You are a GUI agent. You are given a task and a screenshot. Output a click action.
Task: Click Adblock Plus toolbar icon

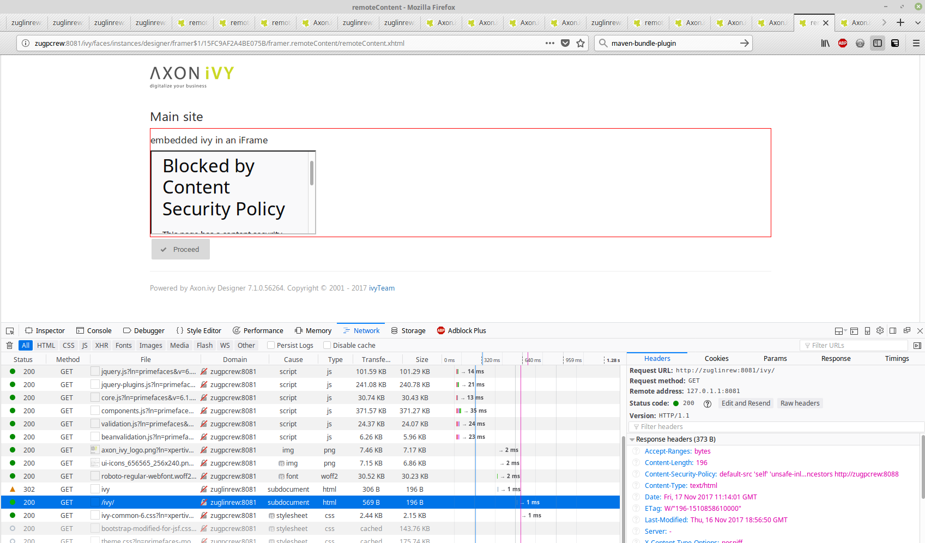[843, 43]
